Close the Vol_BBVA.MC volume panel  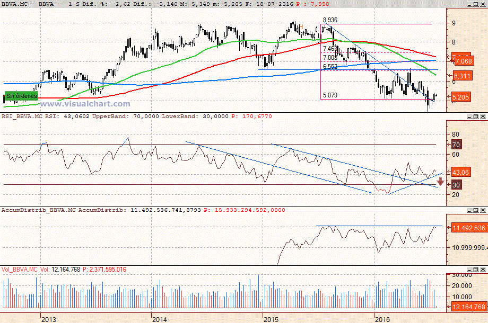tap(483, 270)
